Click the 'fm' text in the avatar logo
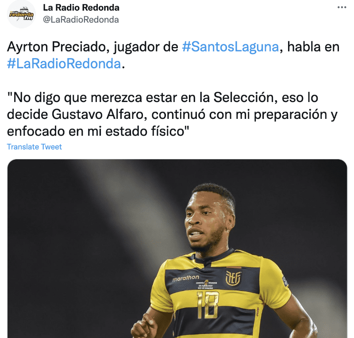The width and height of the screenshot is (354, 338). (x=29, y=18)
